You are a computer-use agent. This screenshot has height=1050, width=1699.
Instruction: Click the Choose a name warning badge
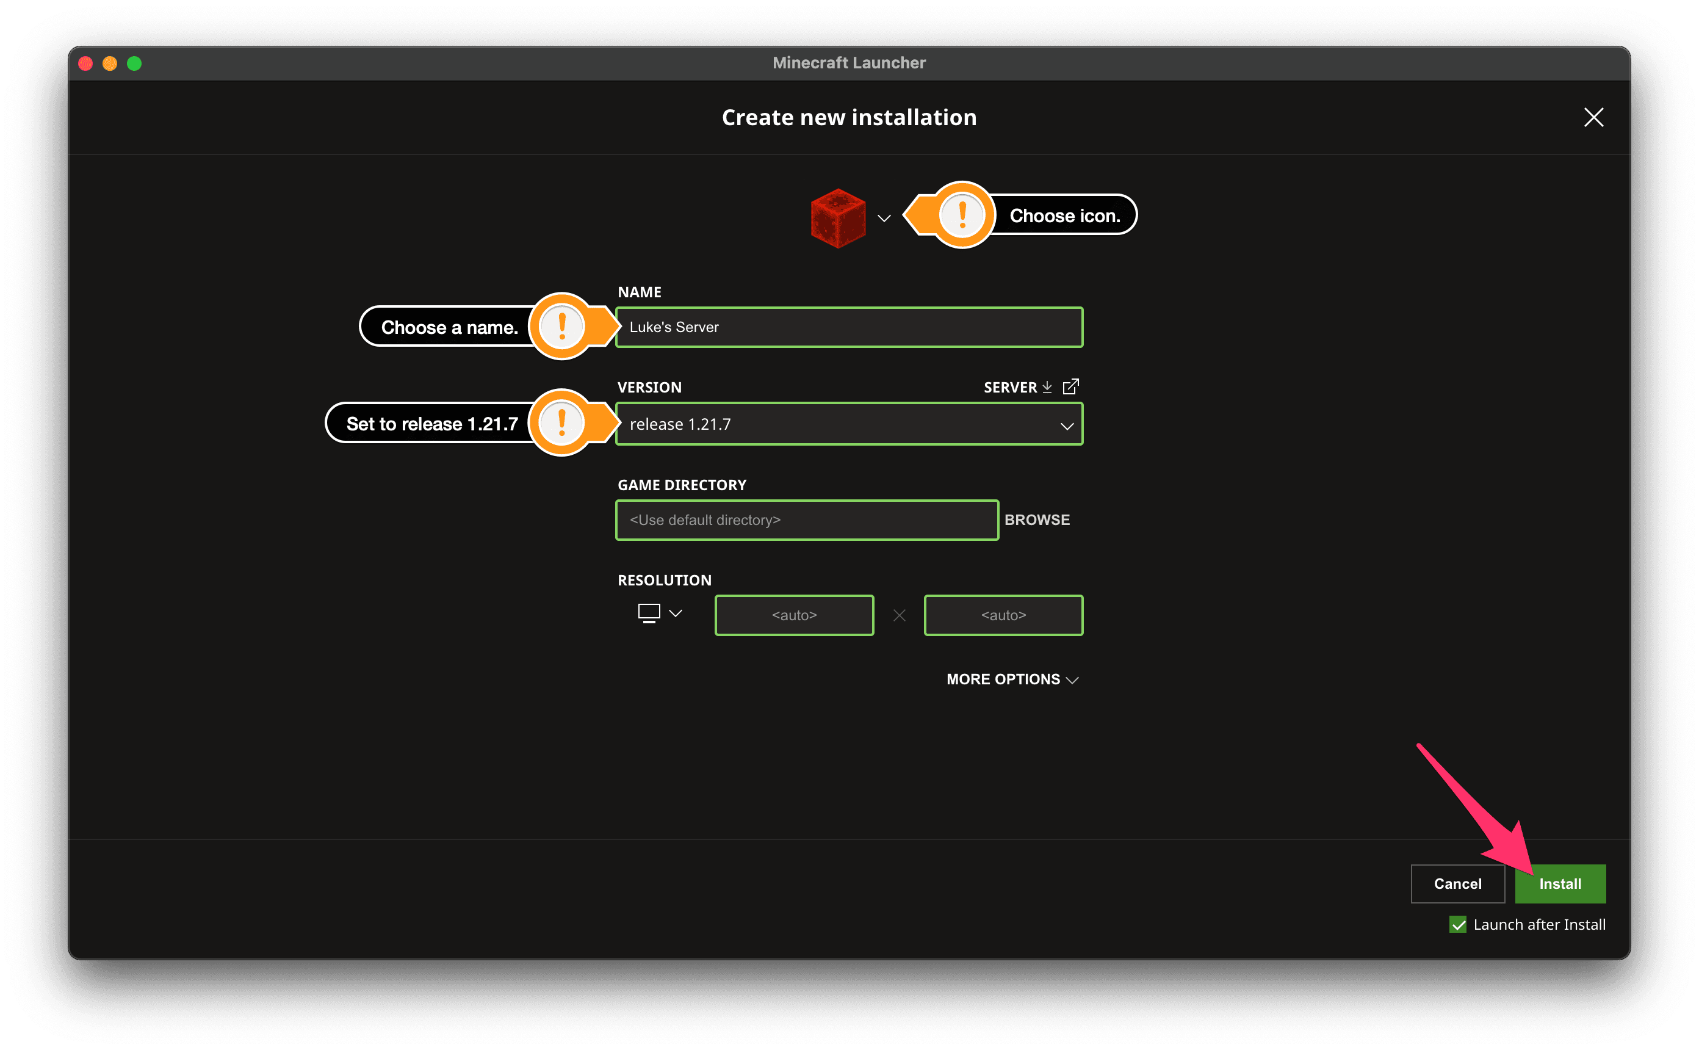coord(562,327)
